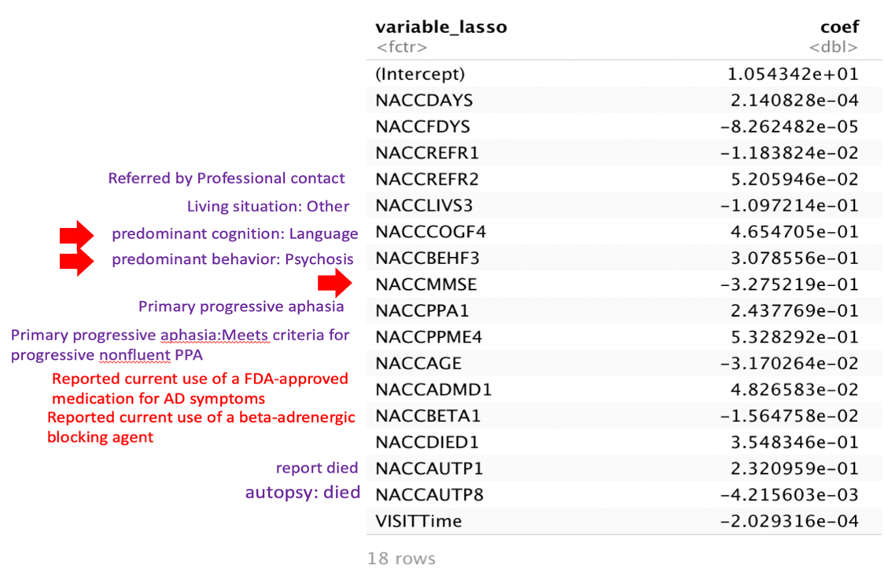Click the NACCAGE coefficient value
The height and width of the screenshot is (576, 884).
pyautogui.click(x=790, y=363)
